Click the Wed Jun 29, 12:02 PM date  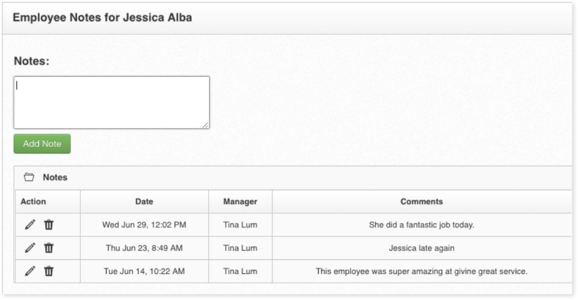pos(144,225)
